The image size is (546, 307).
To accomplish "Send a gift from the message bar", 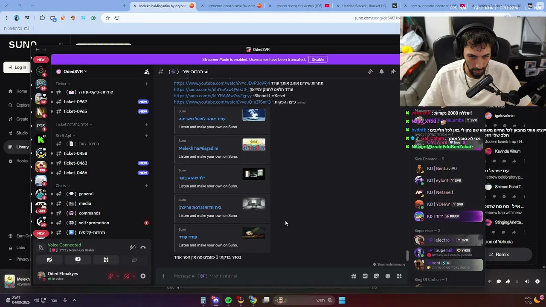I will click(354, 276).
